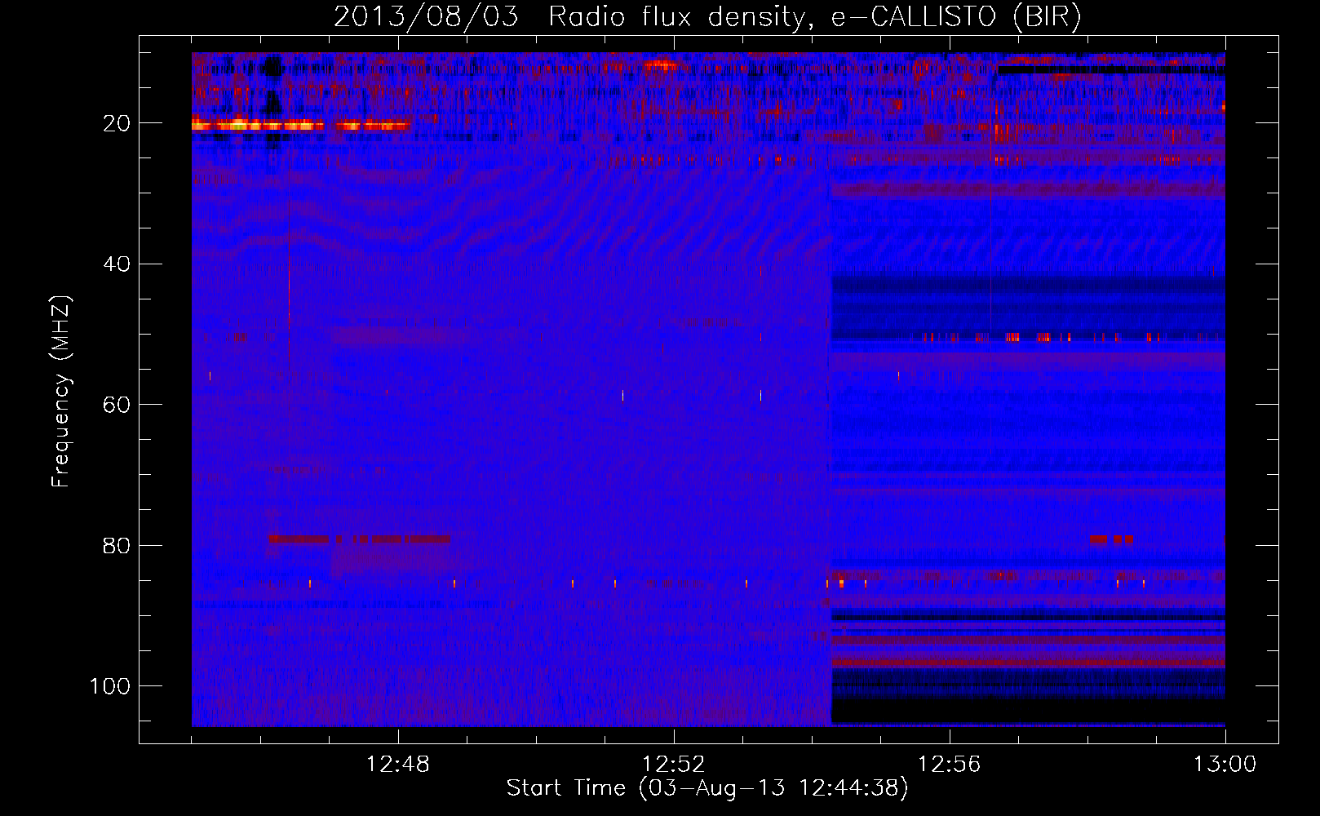1320x816 pixels.
Task: Click the 12:48 time tick label
Action: coord(398,765)
